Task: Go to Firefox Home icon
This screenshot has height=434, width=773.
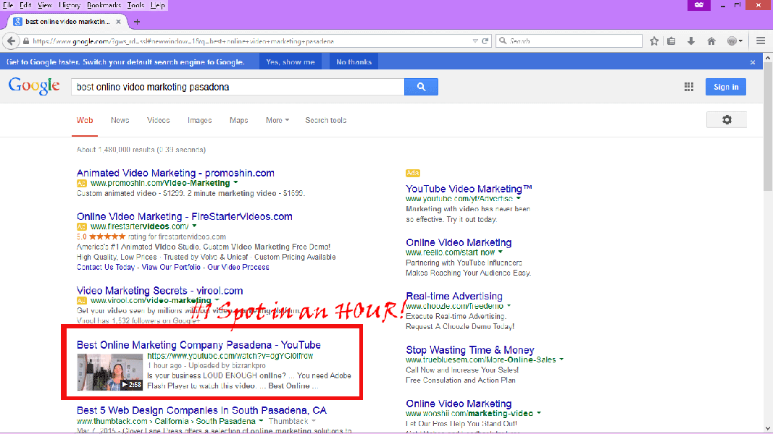Action: pyautogui.click(x=711, y=41)
